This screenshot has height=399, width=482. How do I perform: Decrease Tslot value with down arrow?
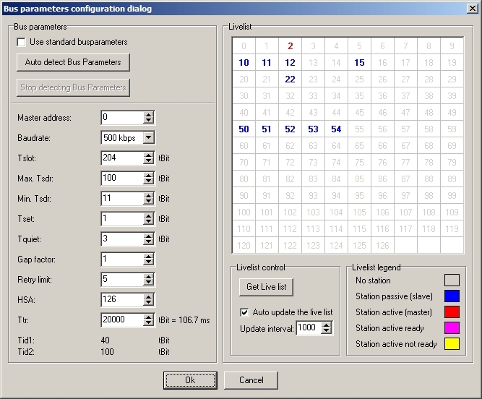149,161
